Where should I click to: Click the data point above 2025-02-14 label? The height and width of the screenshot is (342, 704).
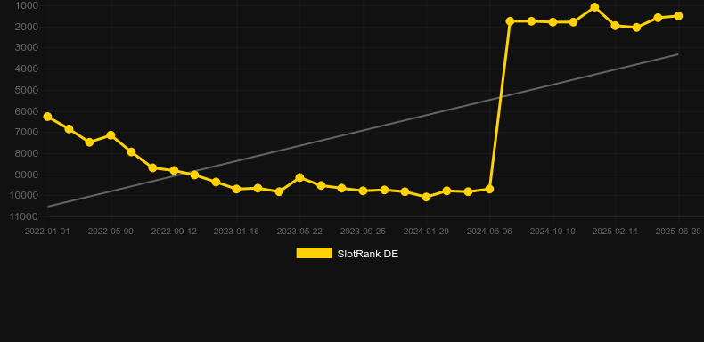(615, 26)
